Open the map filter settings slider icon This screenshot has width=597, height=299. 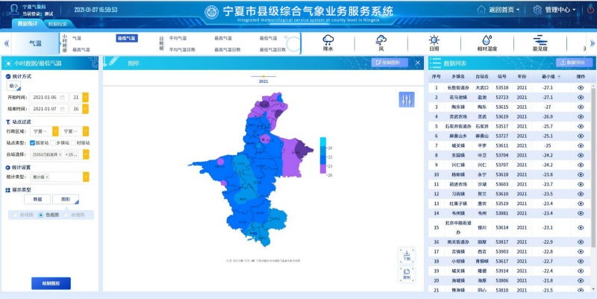tap(407, 98)
